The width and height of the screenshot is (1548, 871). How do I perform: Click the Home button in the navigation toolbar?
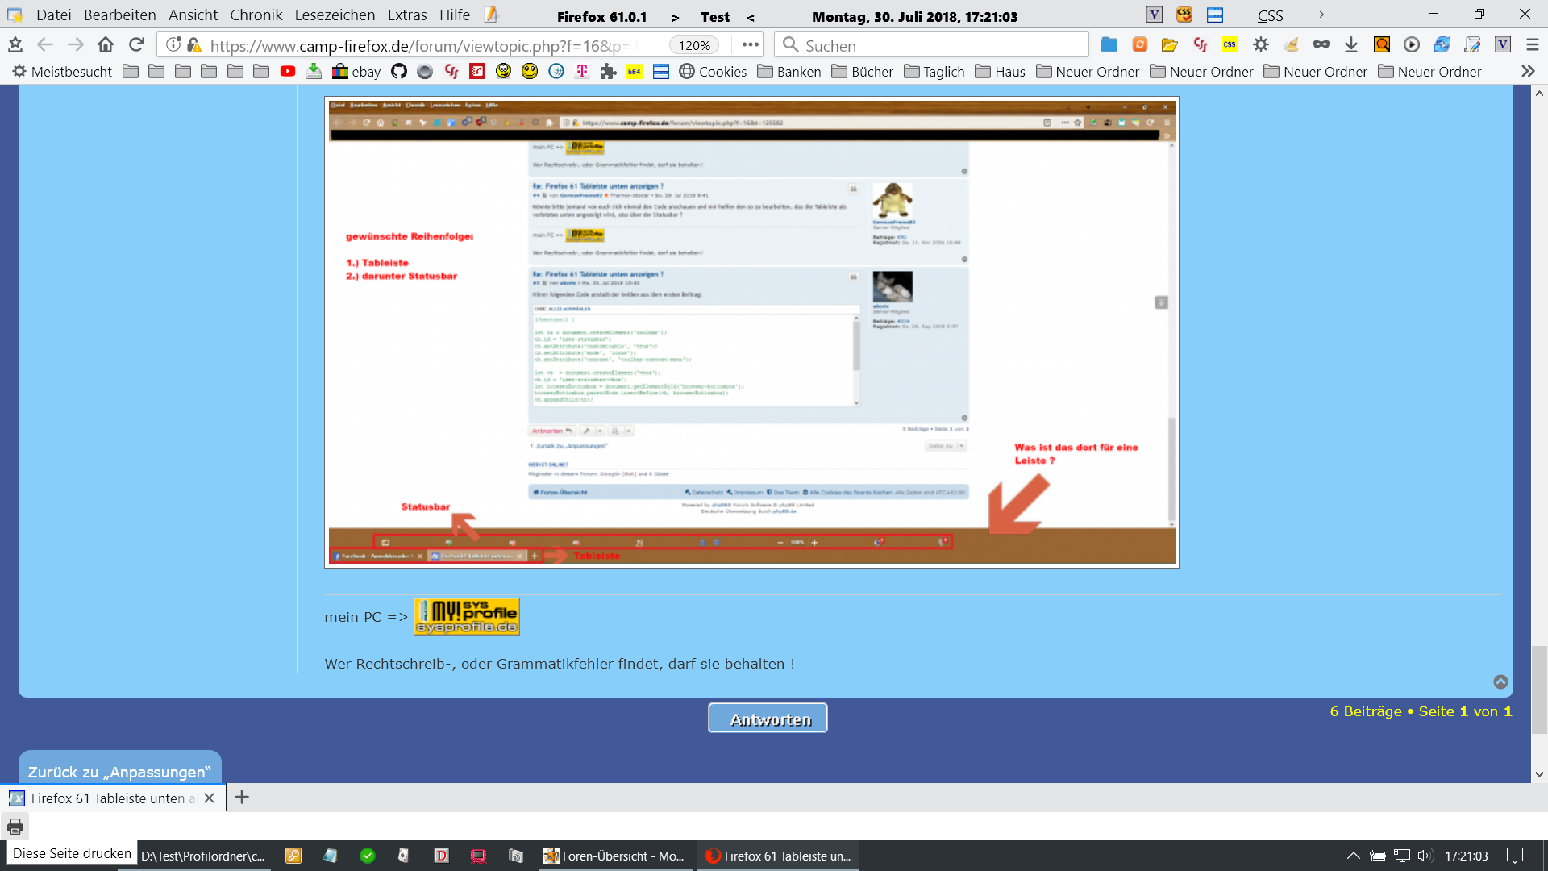pos(106,45)
